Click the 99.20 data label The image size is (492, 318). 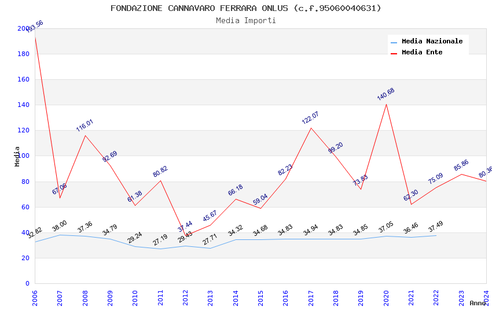[336, 147]
